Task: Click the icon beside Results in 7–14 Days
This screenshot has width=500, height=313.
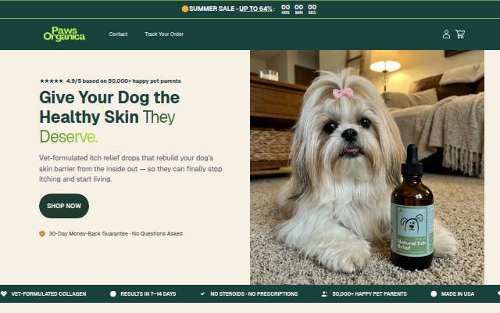Action: click(113, 294)
